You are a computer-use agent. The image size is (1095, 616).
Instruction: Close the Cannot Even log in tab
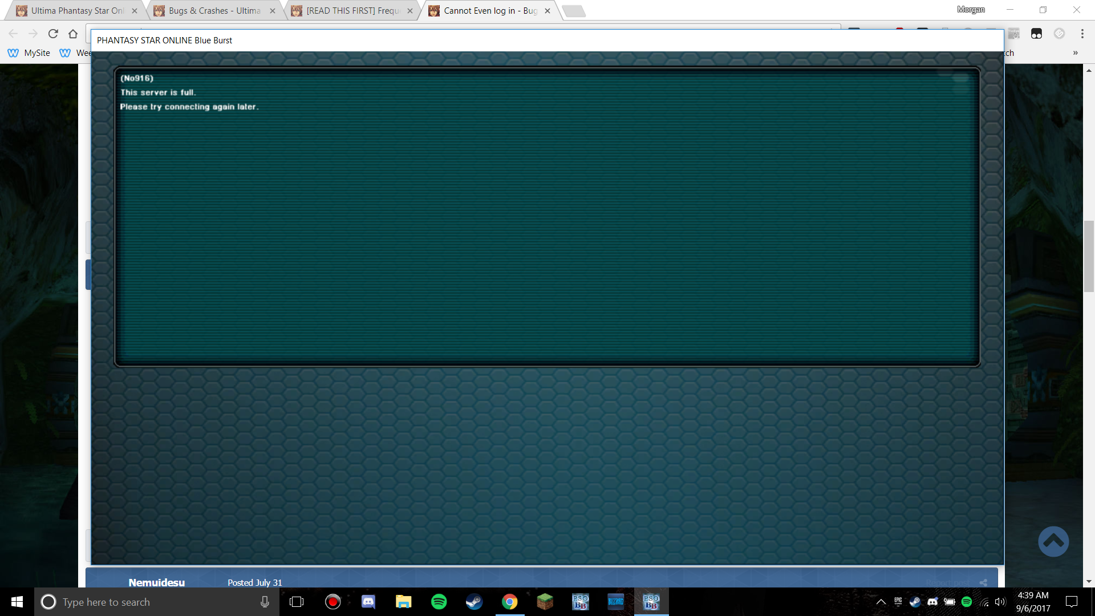547,11
